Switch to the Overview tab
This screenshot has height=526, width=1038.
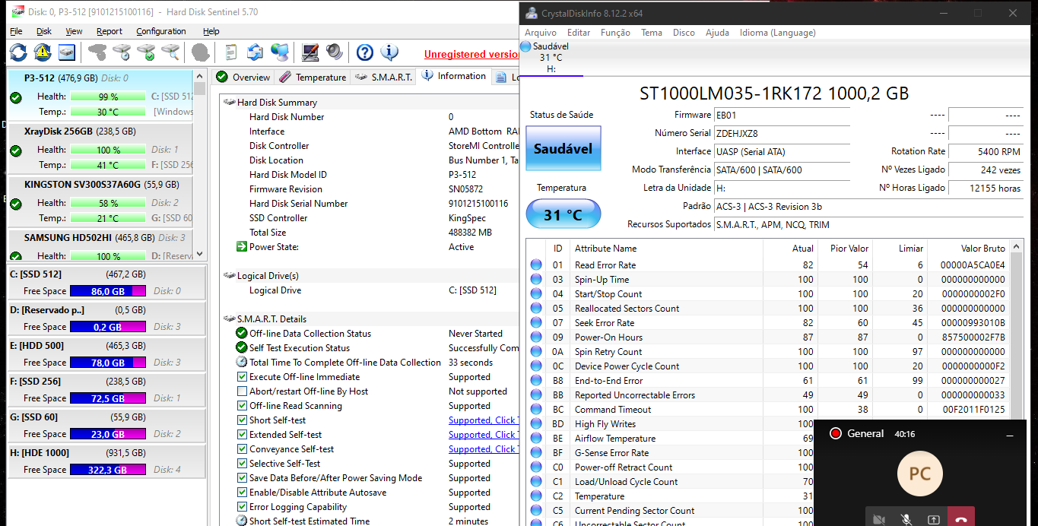[243, 77]
